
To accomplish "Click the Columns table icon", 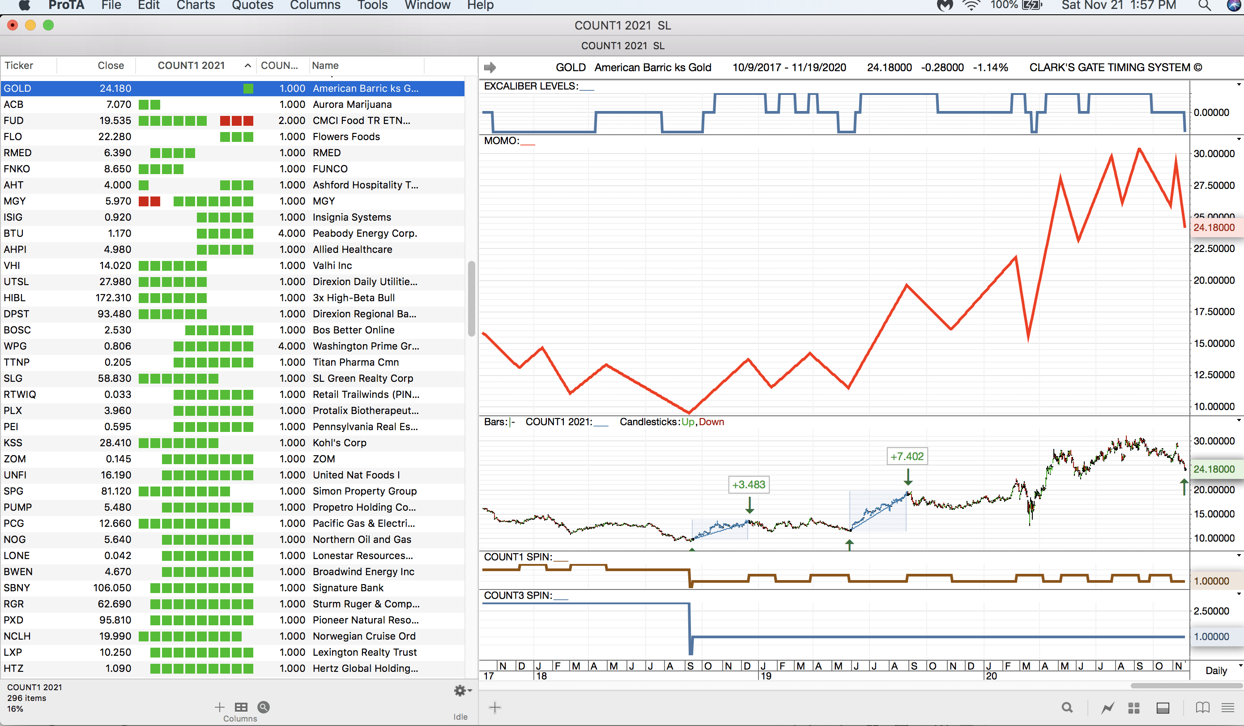I will click(x=241, y=707).
